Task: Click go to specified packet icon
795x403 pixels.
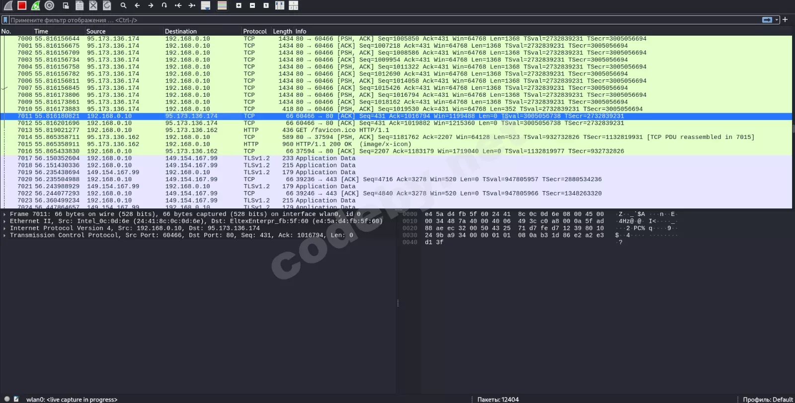Action: pos(164,5)
